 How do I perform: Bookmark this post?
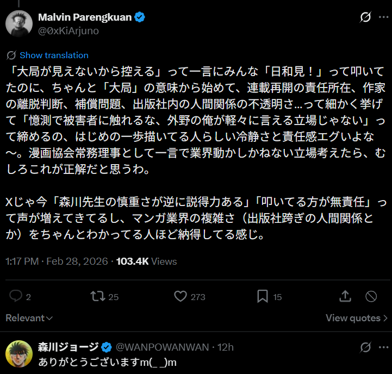click(x=262, y=296)
